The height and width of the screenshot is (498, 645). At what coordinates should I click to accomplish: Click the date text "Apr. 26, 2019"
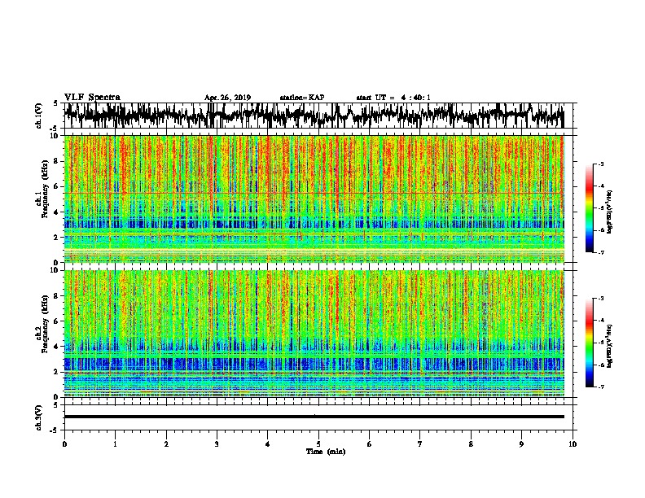[x=227, y=98]
